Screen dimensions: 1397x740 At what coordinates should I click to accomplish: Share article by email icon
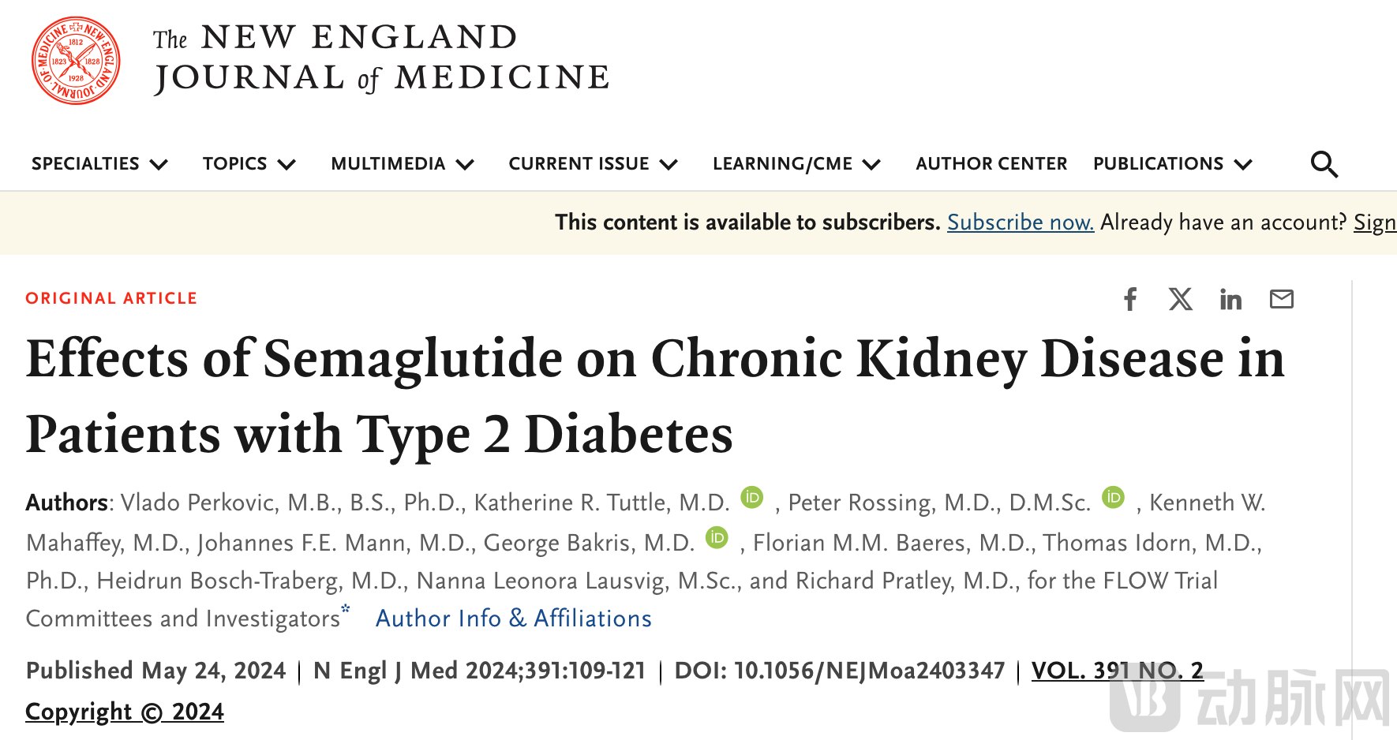1281,299
